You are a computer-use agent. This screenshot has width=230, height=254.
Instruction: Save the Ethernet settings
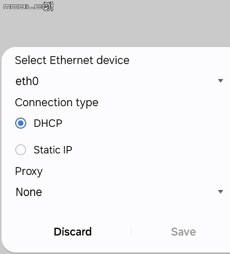coord(183,232)
